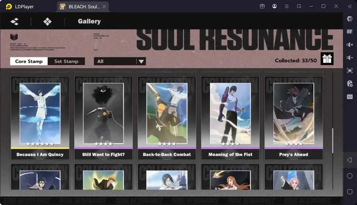Switch to the Set Stamp tab
The image size is (357, 205).
tap(66, 61)
